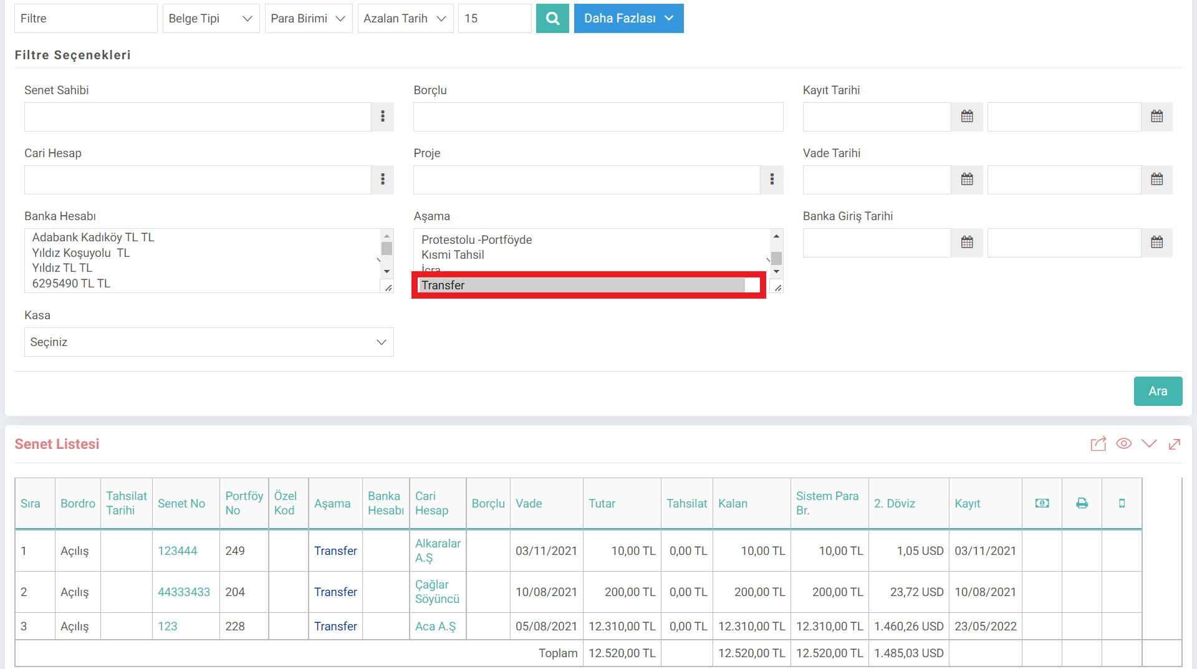1197x669 pixels.
Task: Open Senet Sahibi three-dot picker
Action: 383,117
